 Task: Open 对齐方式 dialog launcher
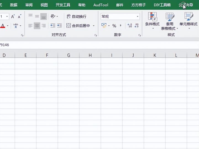click(x=96, y=35)
